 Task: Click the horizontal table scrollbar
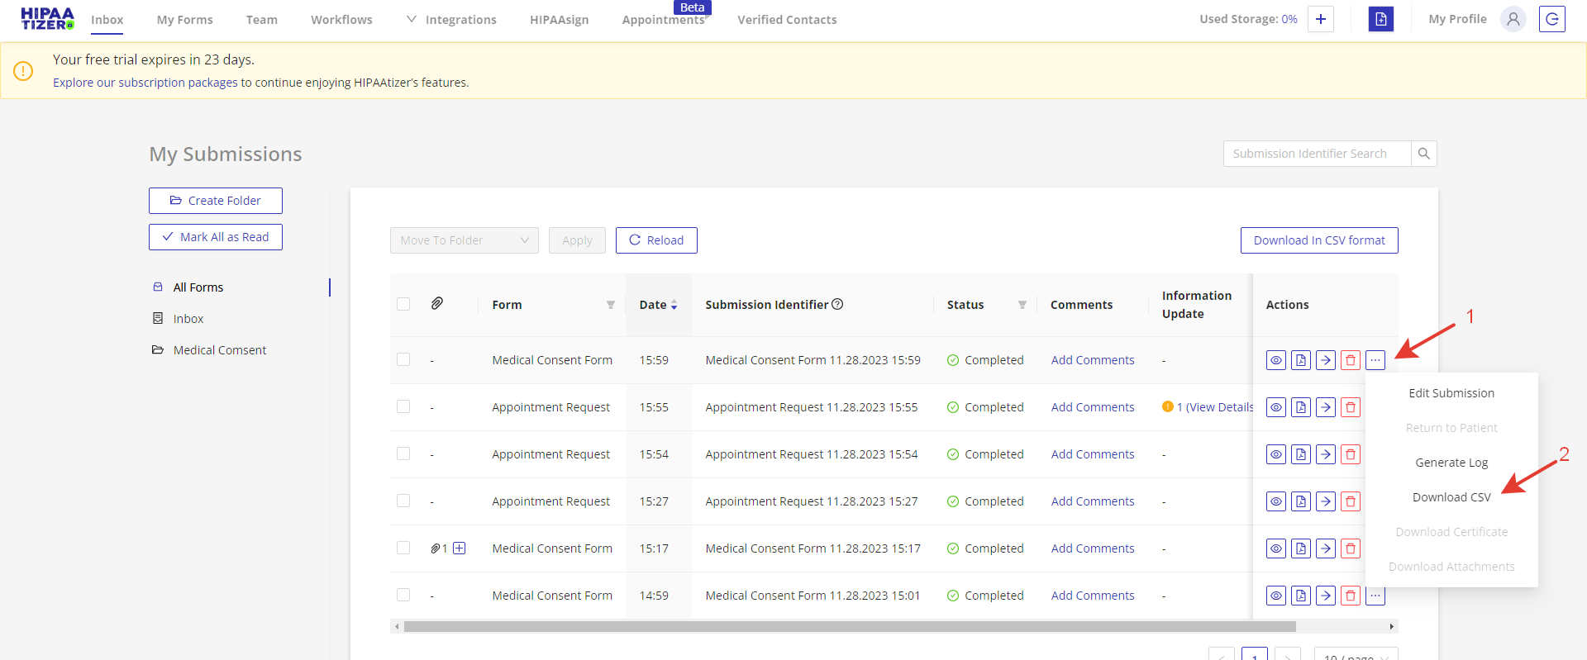(850, 627)
